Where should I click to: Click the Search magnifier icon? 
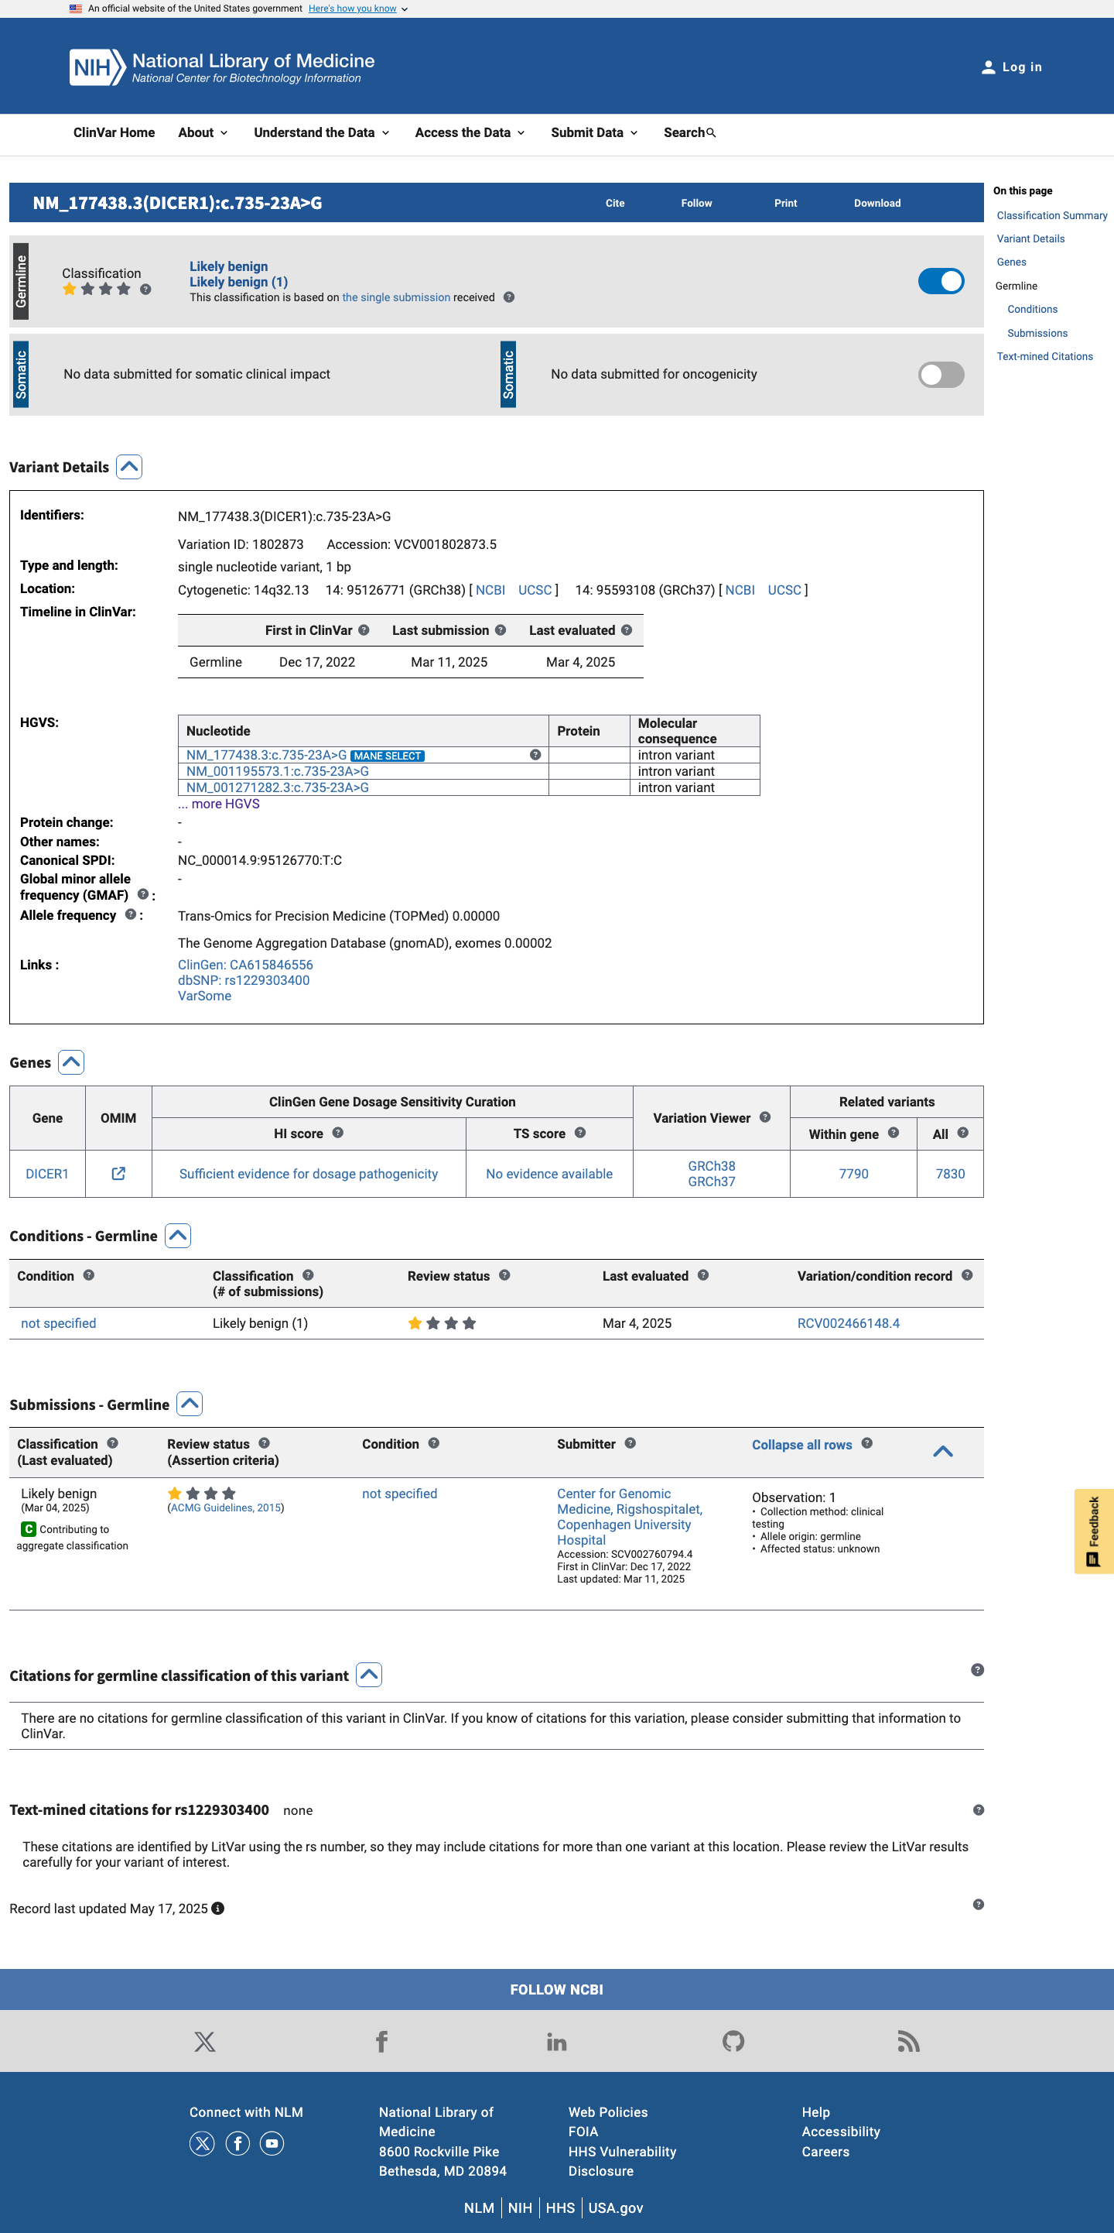[x=711, y=132]
